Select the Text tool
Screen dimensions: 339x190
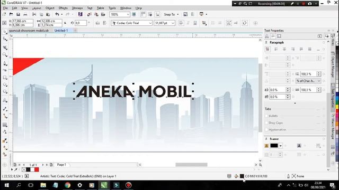(5, 100)
